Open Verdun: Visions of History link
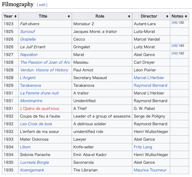The width and height of the screenshot is (192, 177). click(44, 70)
